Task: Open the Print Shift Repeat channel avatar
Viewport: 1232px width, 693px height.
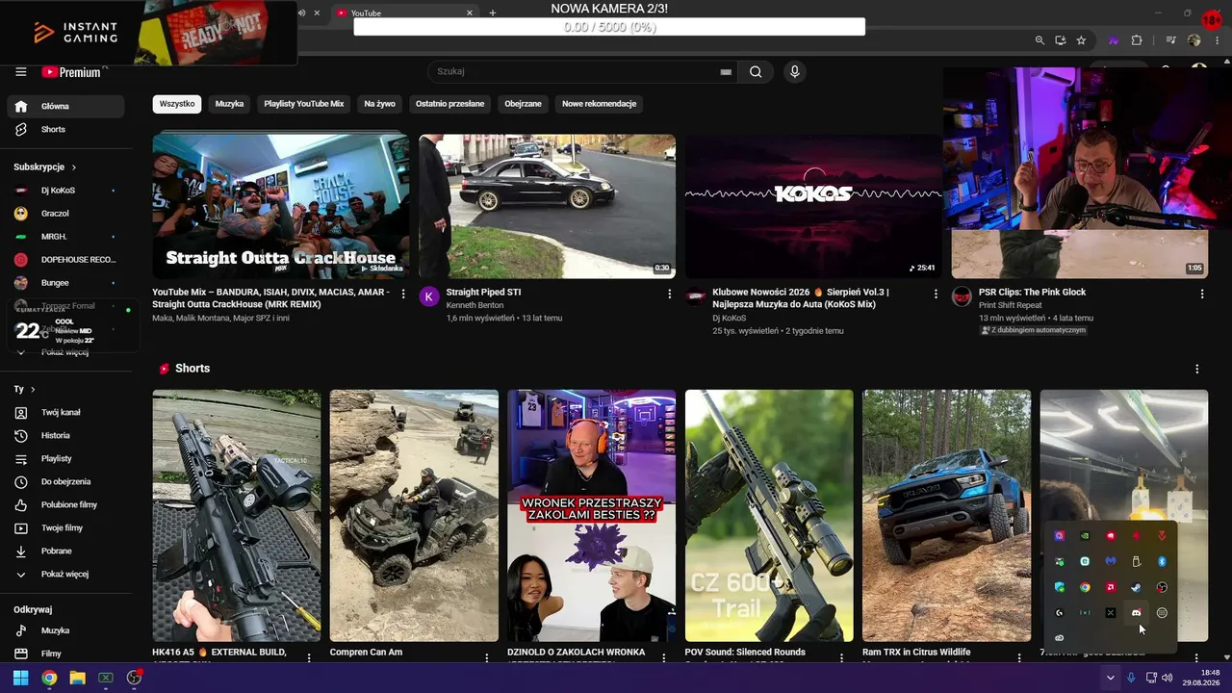Action: [x=962, y=296]
